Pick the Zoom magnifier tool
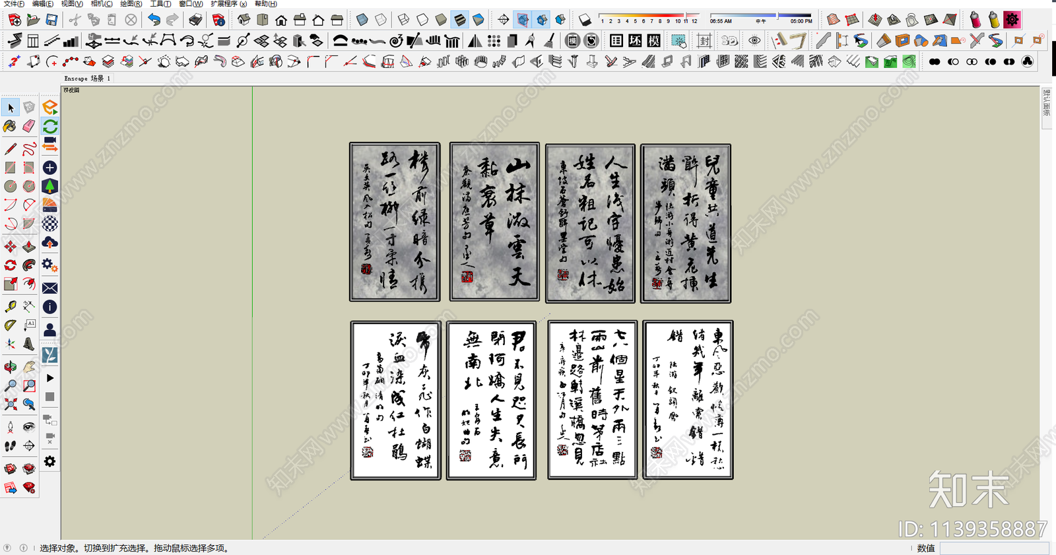Image resolution: width=1056 pixels, height=555 pixels. click(x=11, y=385)
